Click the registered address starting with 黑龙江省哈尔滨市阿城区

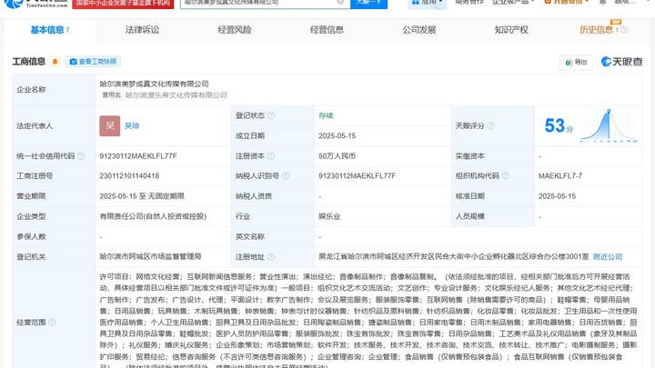[x=454, y=256]
